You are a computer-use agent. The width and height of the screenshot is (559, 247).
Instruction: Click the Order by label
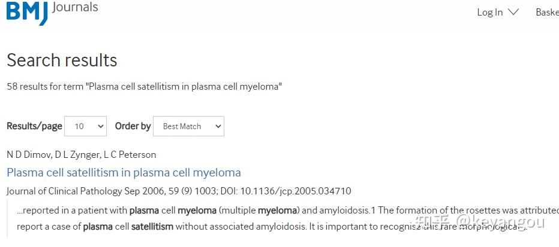(x=133, y=126)
